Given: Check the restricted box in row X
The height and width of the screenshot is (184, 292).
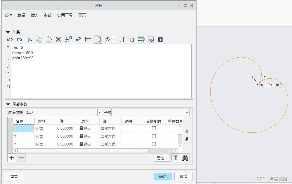Looking at the screenshot, I should pyautogui.click(x=154, y=136).
